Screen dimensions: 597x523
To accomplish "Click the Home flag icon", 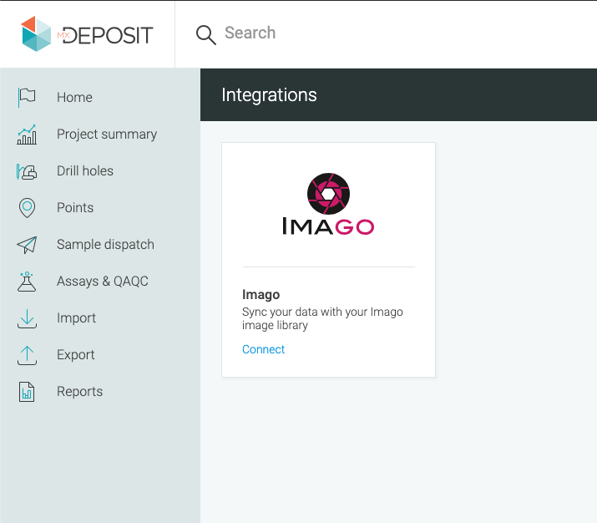I will point(27,97).
